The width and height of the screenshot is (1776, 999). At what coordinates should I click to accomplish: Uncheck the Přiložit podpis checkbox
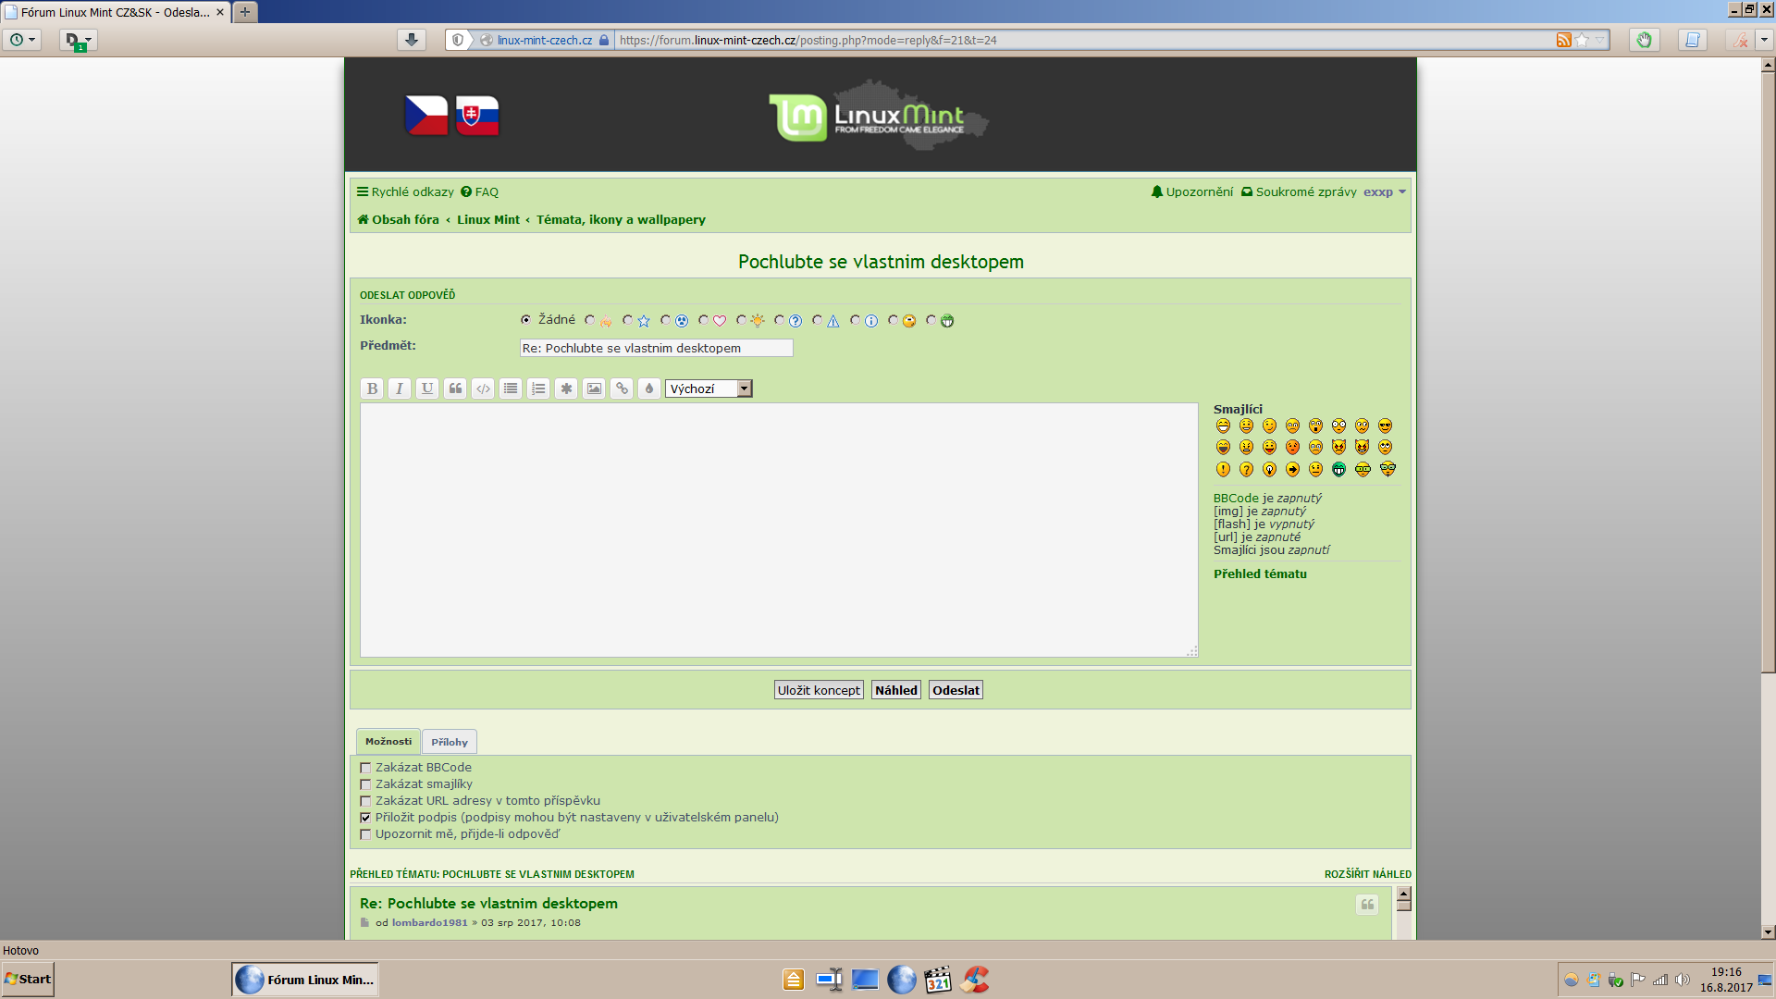click(365, 818)
